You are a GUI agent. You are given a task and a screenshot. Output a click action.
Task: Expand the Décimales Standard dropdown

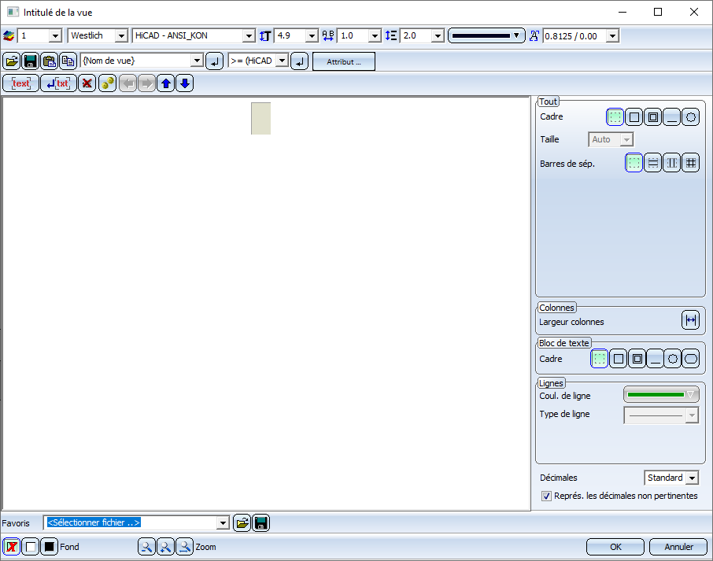point(691,478)
